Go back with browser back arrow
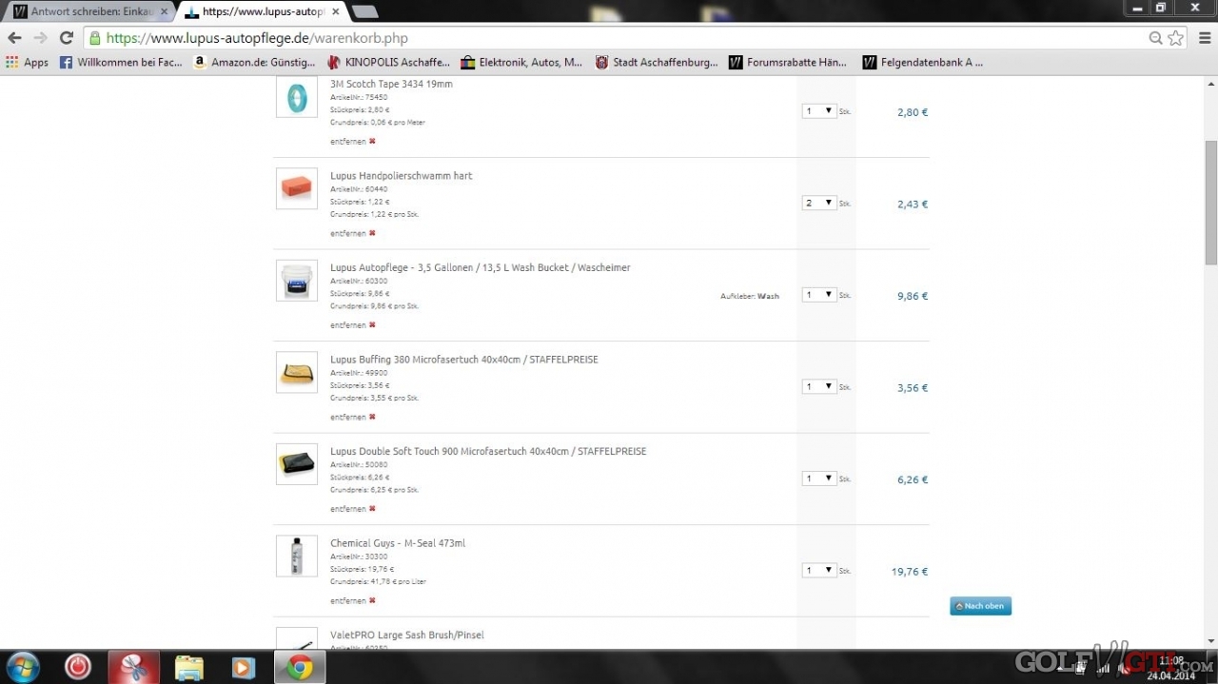1218x684 pixels. tap(14, 38)
